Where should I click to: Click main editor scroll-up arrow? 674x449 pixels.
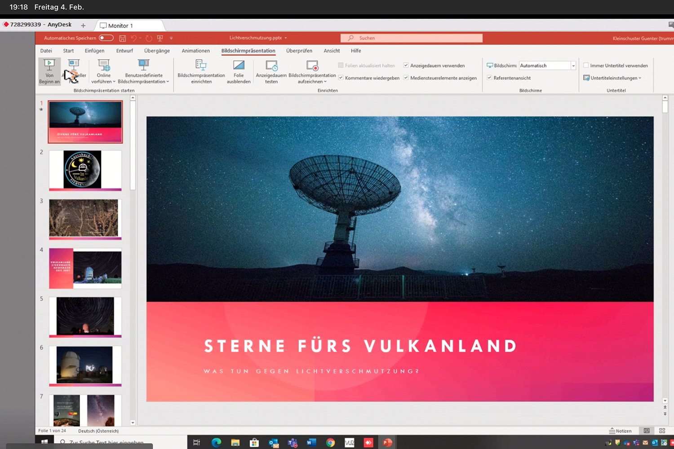pyautogui.click(x=665, y=97)
